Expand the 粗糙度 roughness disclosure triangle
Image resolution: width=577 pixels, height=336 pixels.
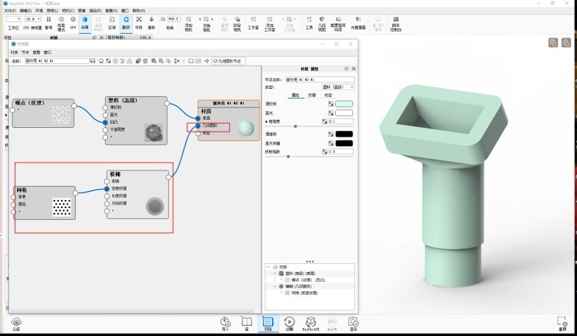[267, 121]
